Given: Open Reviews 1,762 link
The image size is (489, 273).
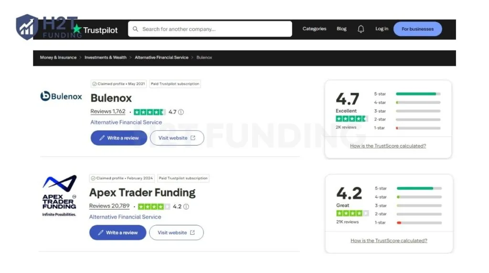Looking at the screenshot, I should tap(108, 112).
